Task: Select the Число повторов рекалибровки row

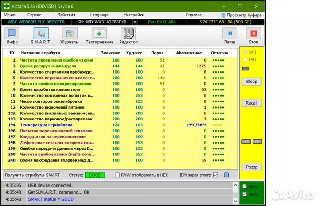Action: pos(120,101)
